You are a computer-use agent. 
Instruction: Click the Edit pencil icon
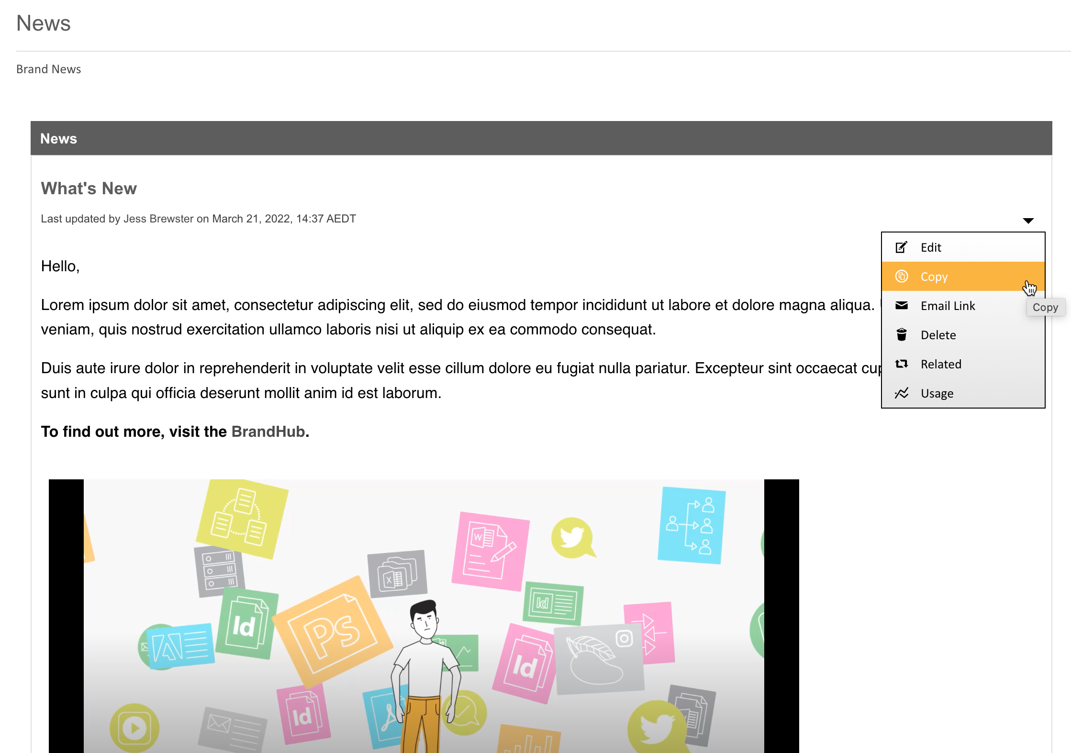[901, 247]
